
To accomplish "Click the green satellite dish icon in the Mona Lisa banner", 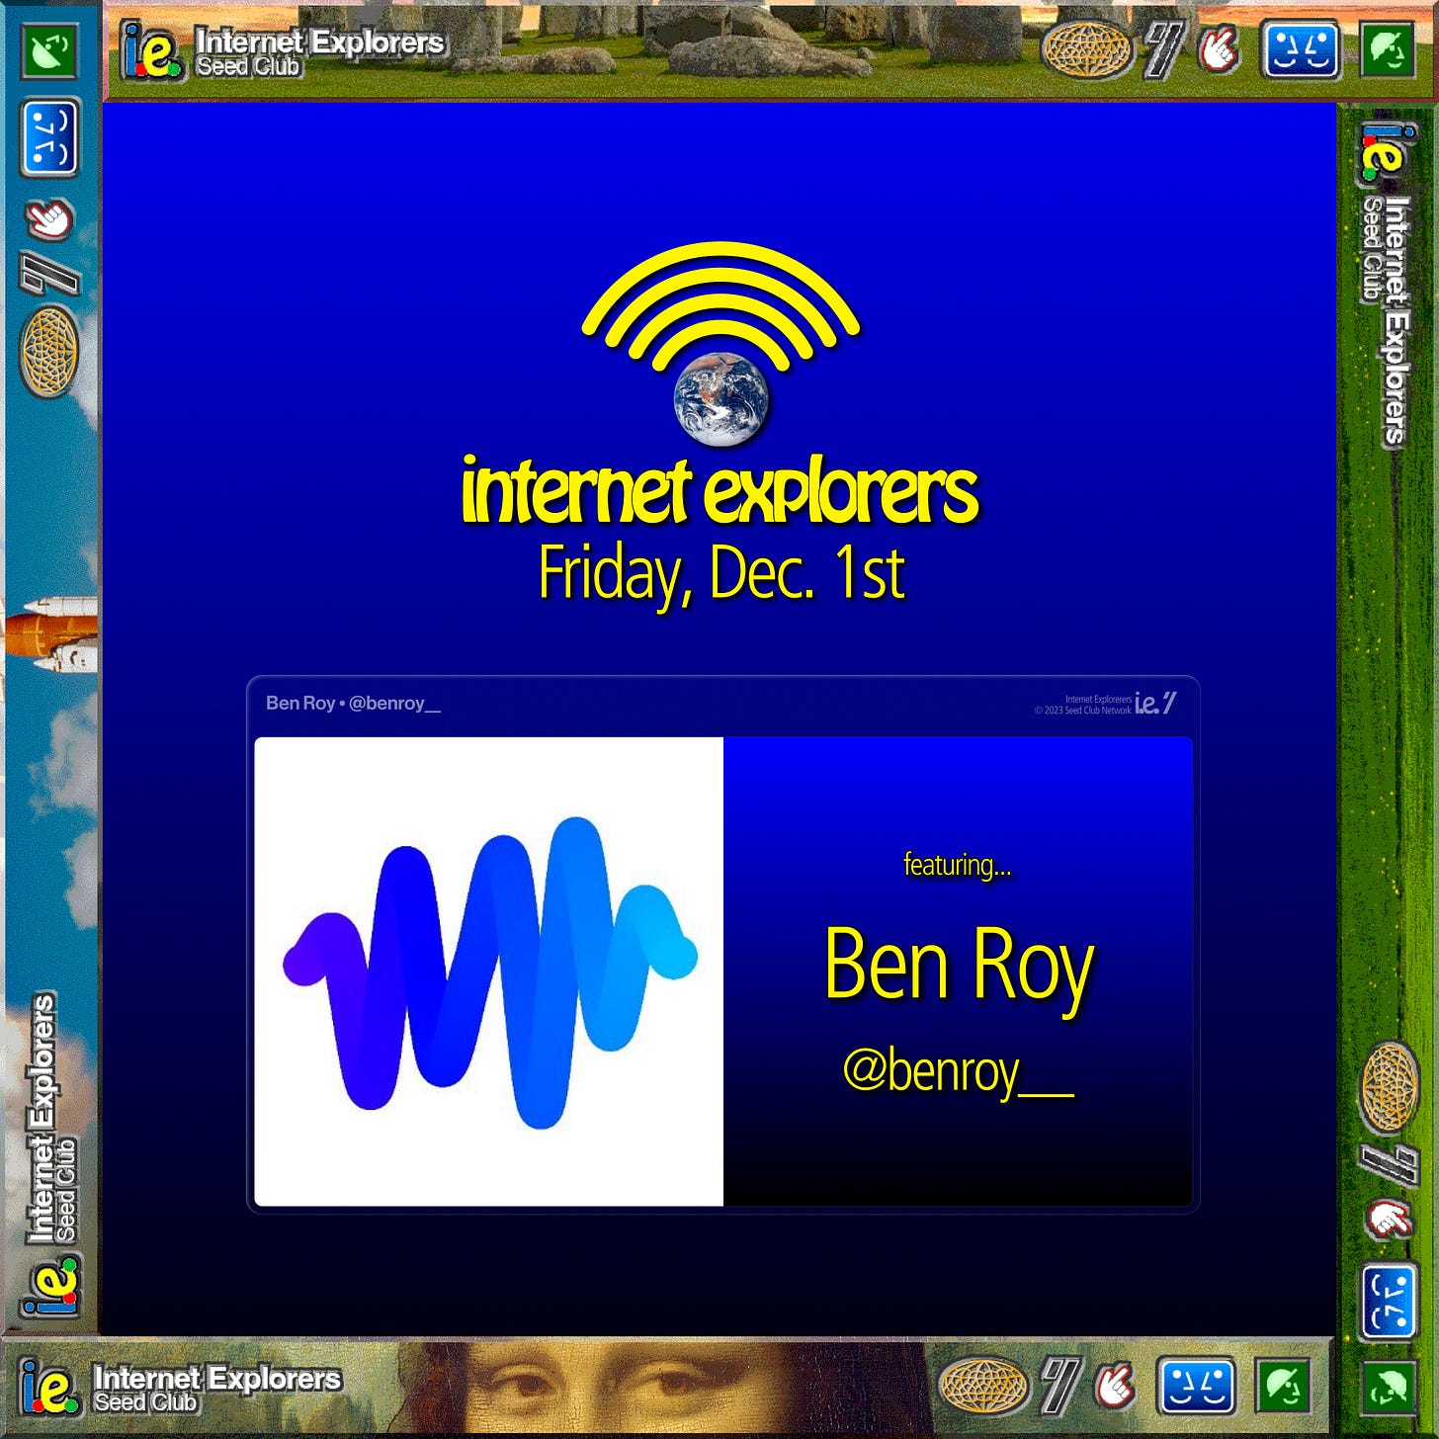I will click(x=1284, y=1385).
